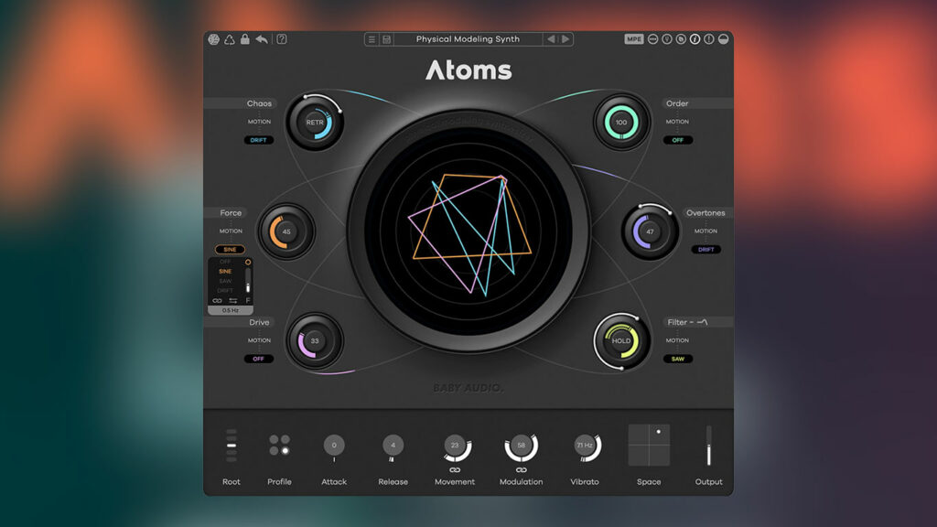Toggle MPE mode on
Viewport: 937px width, 527px height.
632,38
